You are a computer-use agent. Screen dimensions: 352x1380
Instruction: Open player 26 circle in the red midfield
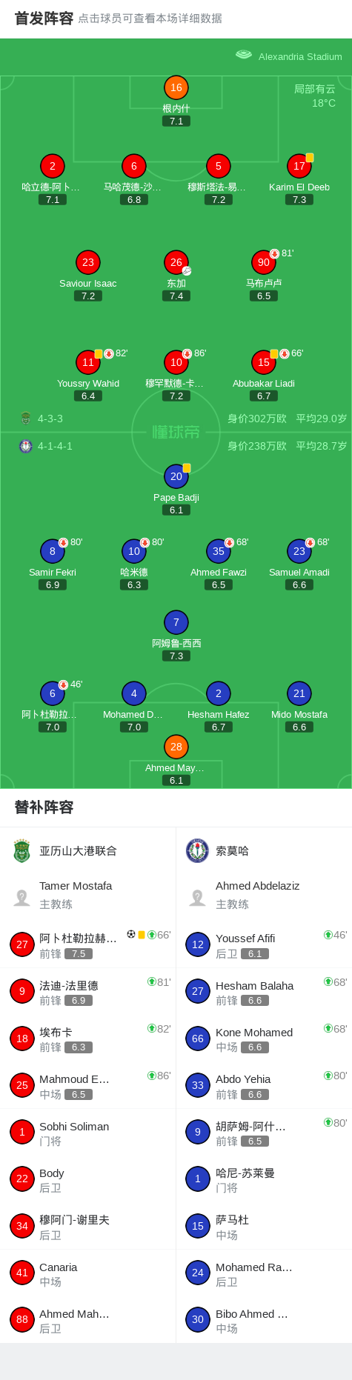pos(176,262)
